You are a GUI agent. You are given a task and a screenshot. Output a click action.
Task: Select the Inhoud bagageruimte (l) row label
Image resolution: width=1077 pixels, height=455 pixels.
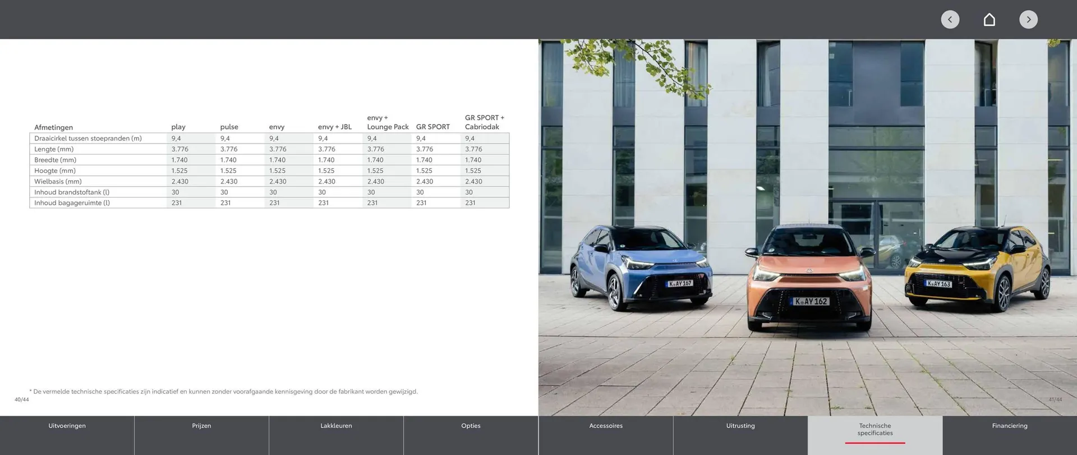(72, 203)
